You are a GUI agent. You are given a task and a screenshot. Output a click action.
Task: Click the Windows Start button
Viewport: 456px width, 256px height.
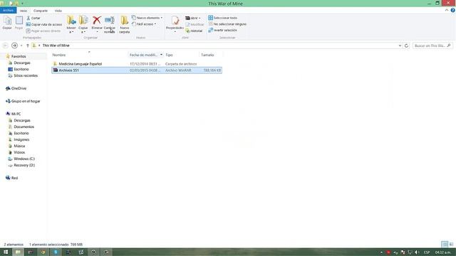pos(6,252)
